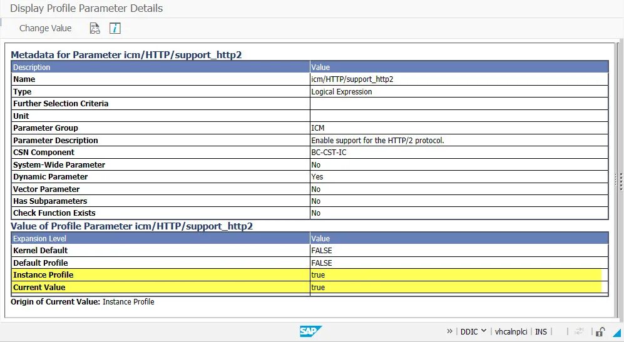Select the Name row value icm/HTTP/support_http2
This screenshot has width=624, height=342.
(x=352, y=79)
